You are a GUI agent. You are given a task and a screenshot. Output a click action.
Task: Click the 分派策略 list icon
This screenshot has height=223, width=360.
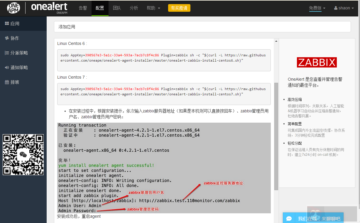7,53
